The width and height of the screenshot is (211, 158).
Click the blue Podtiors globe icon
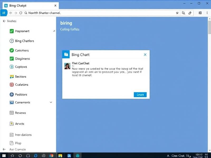(11, 94)
